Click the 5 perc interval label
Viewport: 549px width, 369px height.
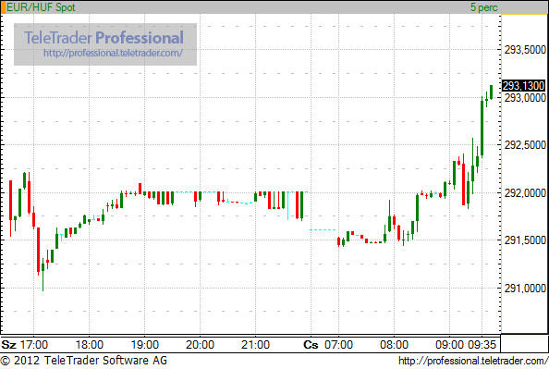click(x=484, y=7)
